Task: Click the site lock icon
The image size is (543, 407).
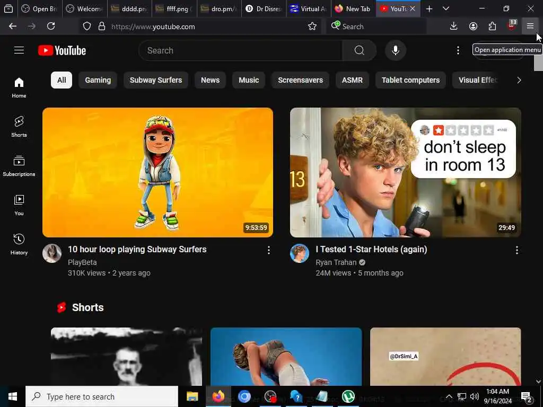Action: pos(101,26)
